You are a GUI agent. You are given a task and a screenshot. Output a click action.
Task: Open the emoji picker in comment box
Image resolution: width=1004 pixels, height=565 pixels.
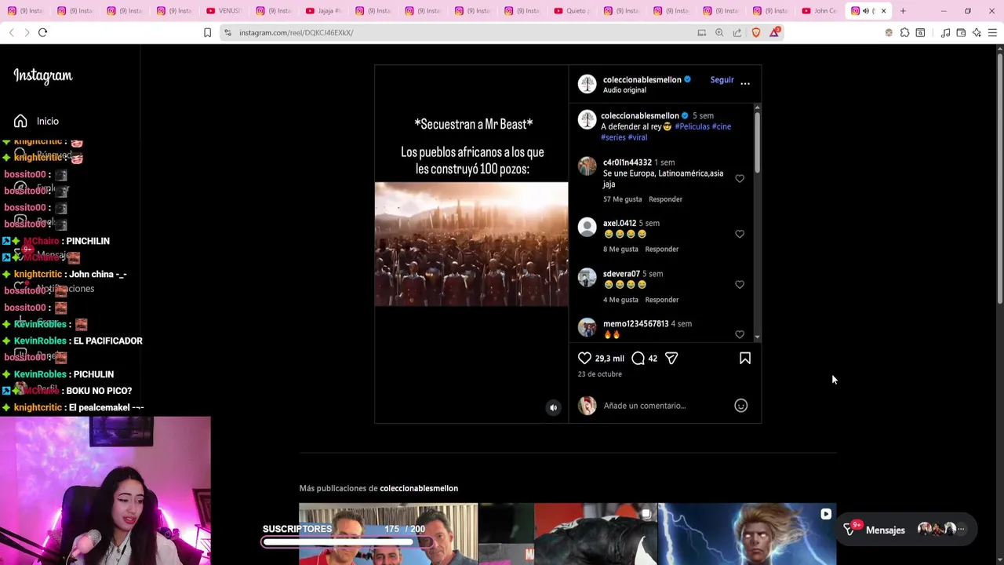tap(740, 406)
